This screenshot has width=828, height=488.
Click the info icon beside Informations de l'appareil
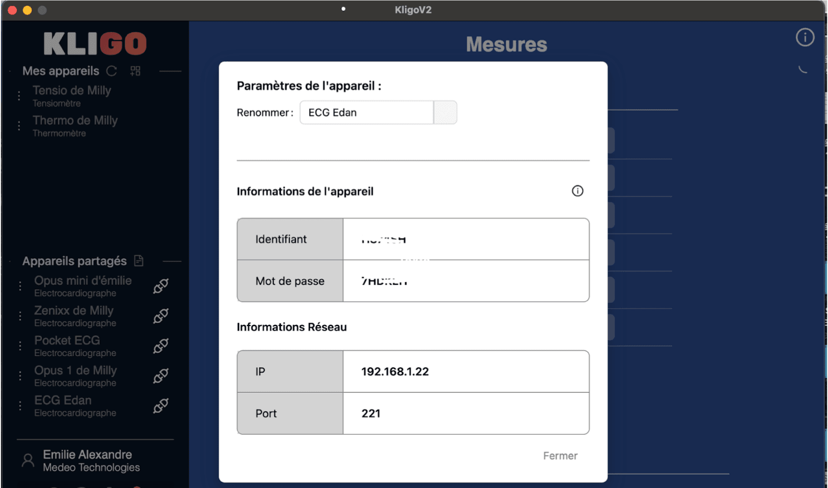point(577,191)
